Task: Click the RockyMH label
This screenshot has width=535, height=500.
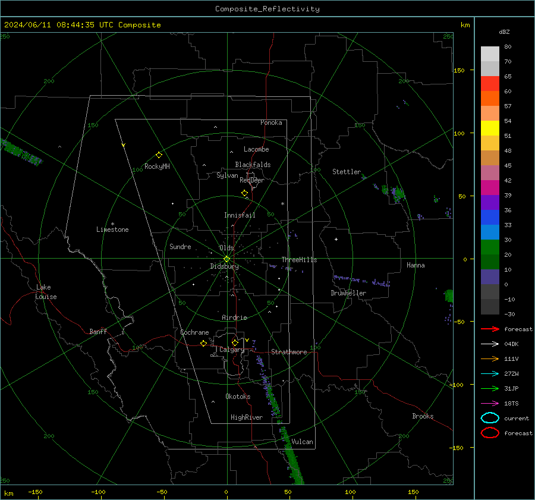Action: (157, 166)
